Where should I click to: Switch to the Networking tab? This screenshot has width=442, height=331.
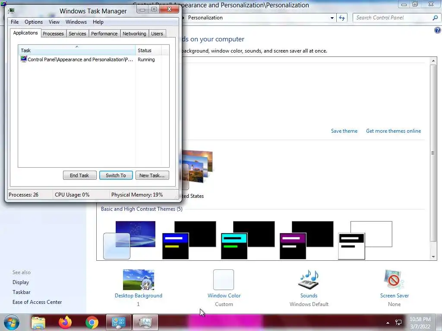[134, 34]
